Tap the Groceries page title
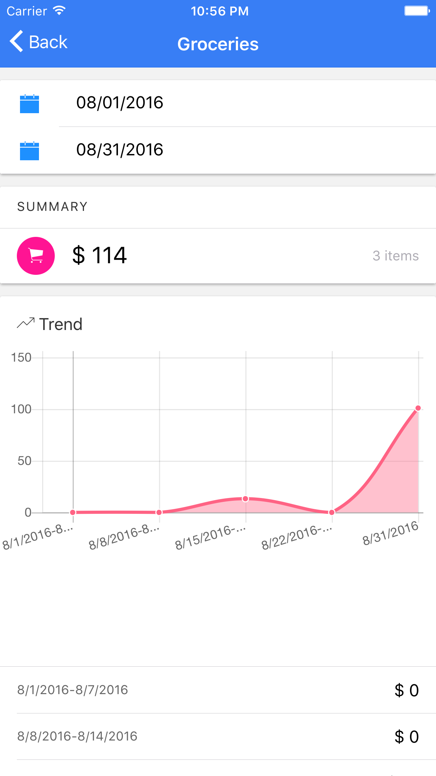The width and height of the screenshot is (436, 776). pos(218,44)
